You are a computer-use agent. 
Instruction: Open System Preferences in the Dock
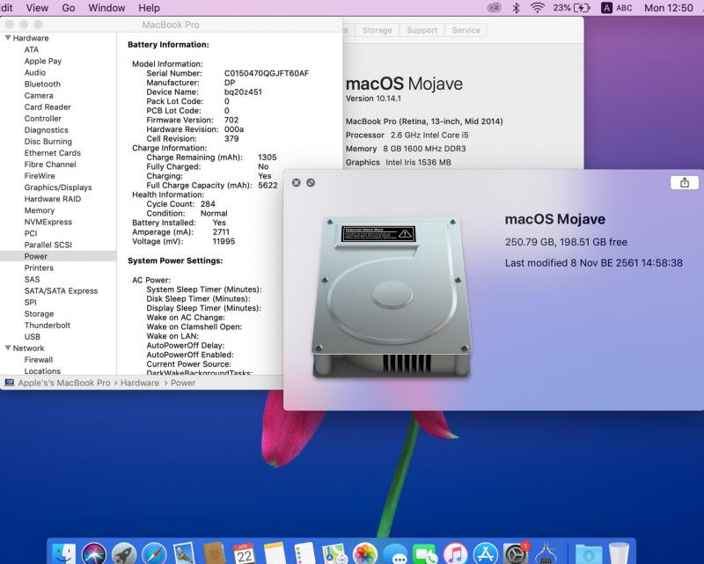[x=516, y=553]
